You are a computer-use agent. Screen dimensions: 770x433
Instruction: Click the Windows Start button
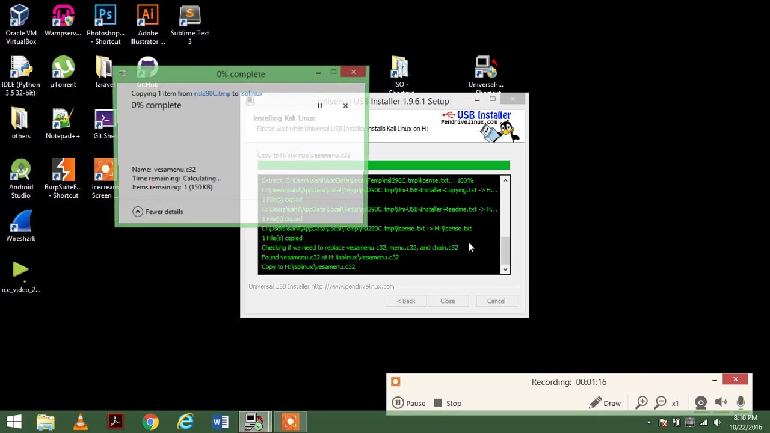(14, 422)
